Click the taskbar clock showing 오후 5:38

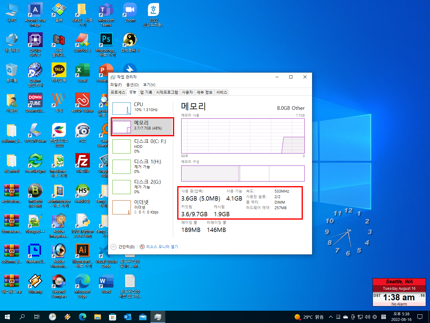(x=401, y=317)
